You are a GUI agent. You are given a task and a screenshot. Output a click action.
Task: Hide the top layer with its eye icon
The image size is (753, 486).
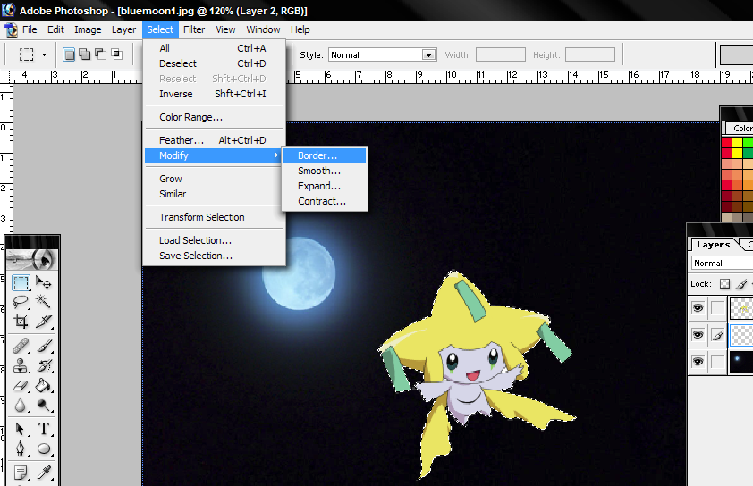[698, 307]
